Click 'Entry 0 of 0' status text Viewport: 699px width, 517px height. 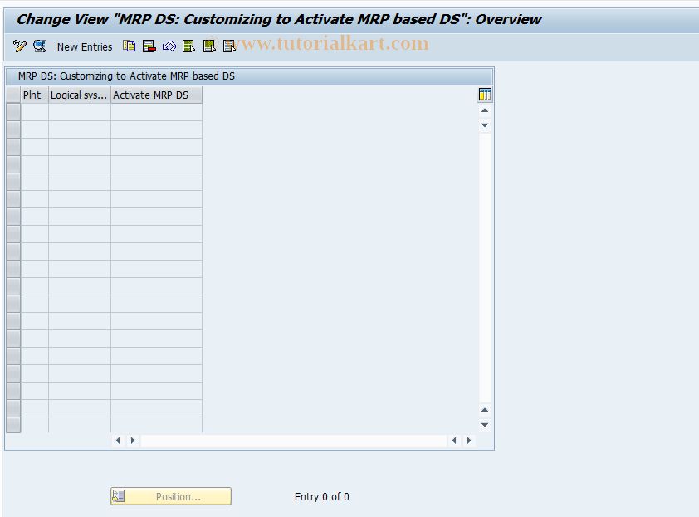322,496
